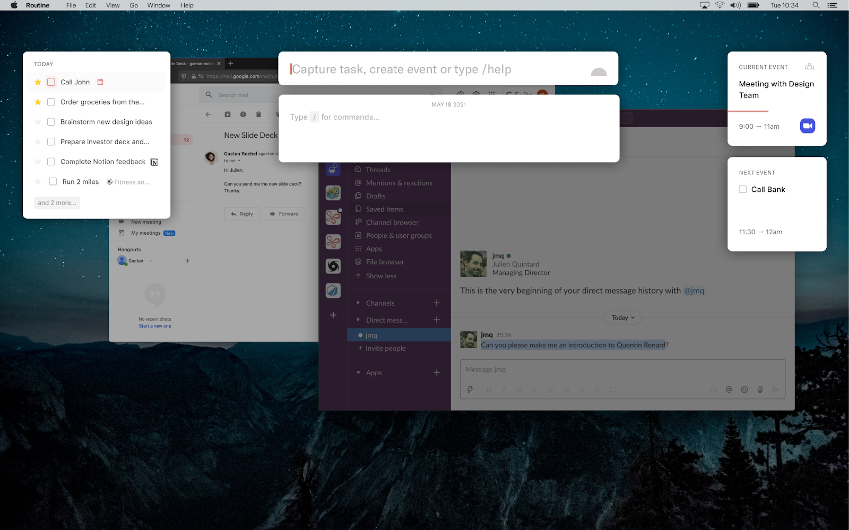
Task: Forward the New Slide Deck email
Action: (x=284, y=214)
